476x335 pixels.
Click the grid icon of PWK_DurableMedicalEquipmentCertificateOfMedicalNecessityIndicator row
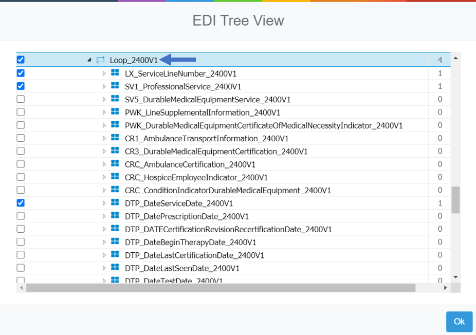coord(115,125)
